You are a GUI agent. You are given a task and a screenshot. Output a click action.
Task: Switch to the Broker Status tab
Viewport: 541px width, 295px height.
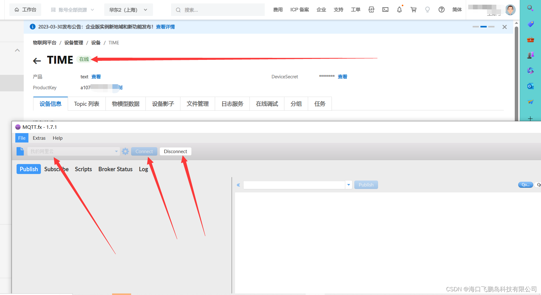click(x=116, y=169)
